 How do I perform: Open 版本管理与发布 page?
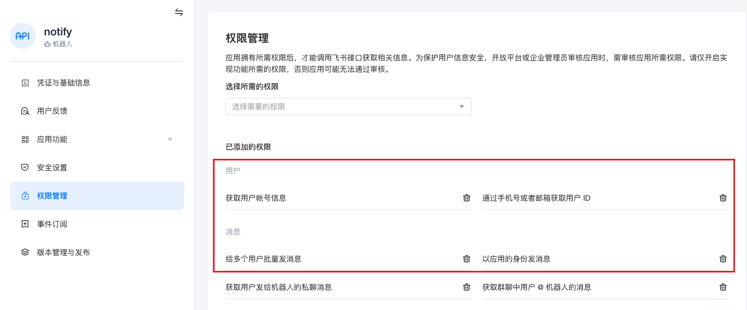(64, 252)
